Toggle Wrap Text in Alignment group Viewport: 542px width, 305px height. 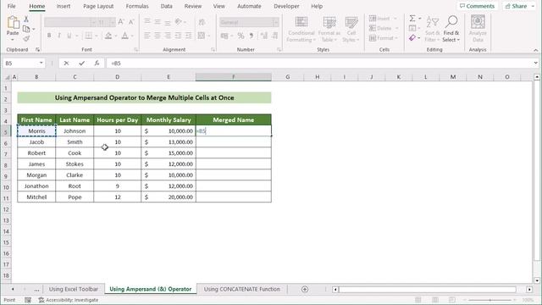[202, 22]
